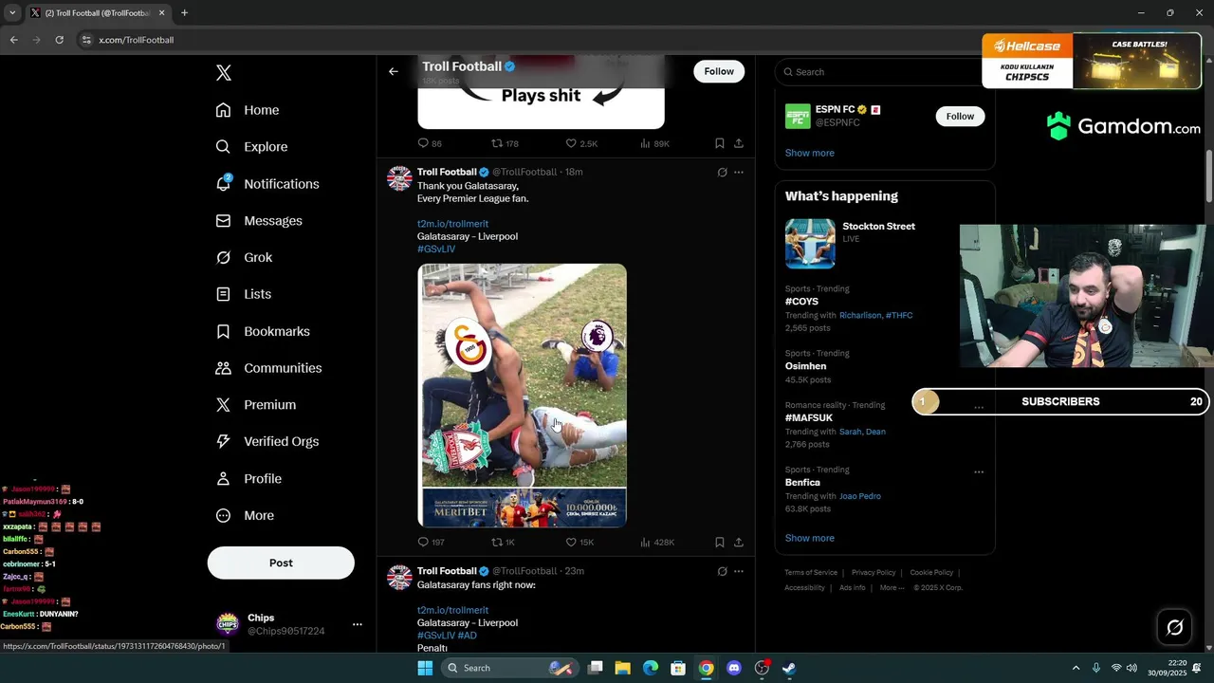Open Steam from the taskbar
Image resolution: width=1214 pixels, height=683 pixels.
[788, 668]
